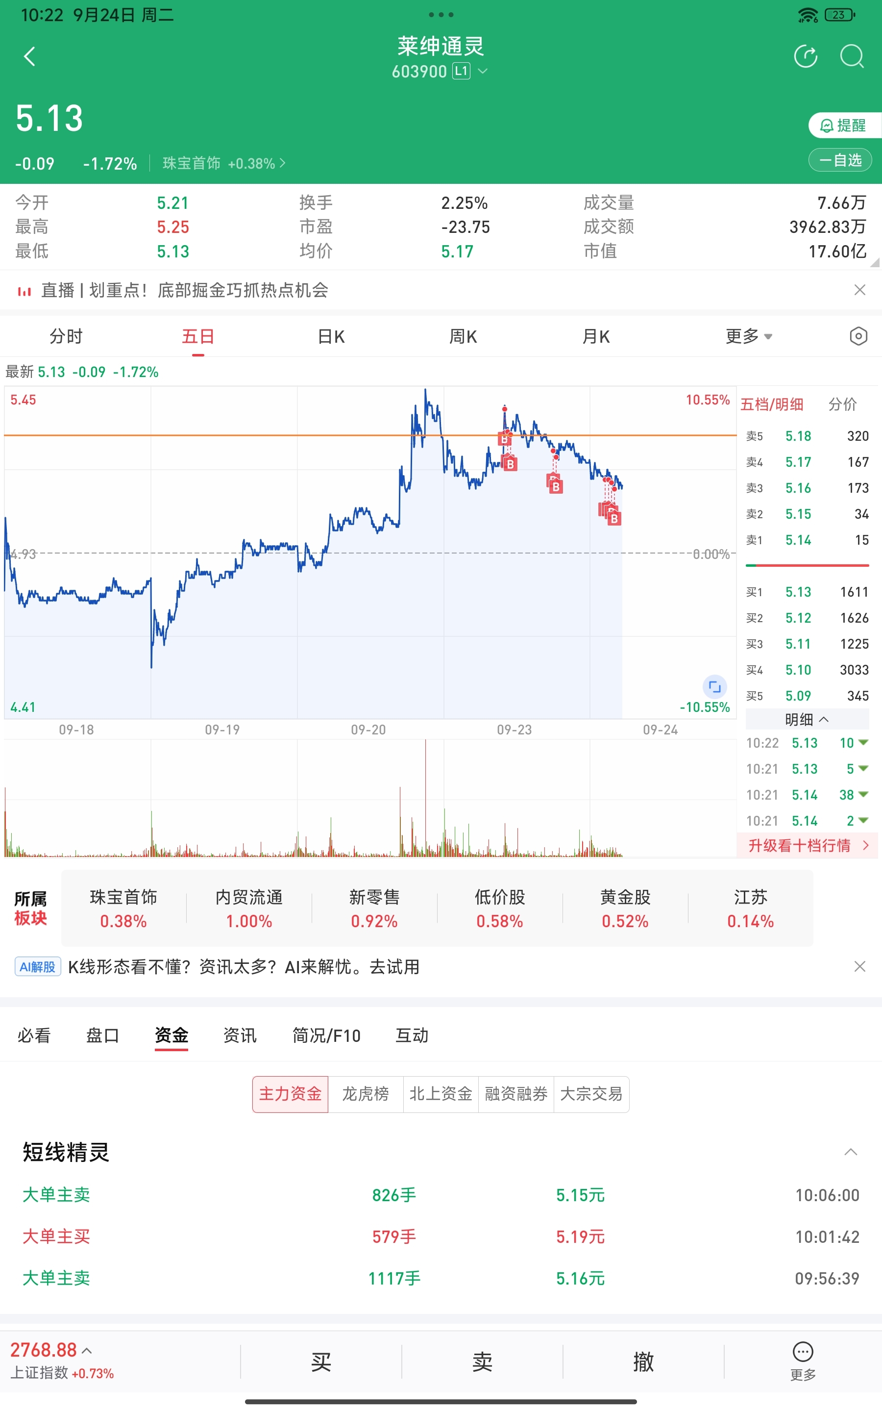Screen dimensions: 882x1412
Task: Tap the live broadcast bars icon
Action: tap(24, 291)
